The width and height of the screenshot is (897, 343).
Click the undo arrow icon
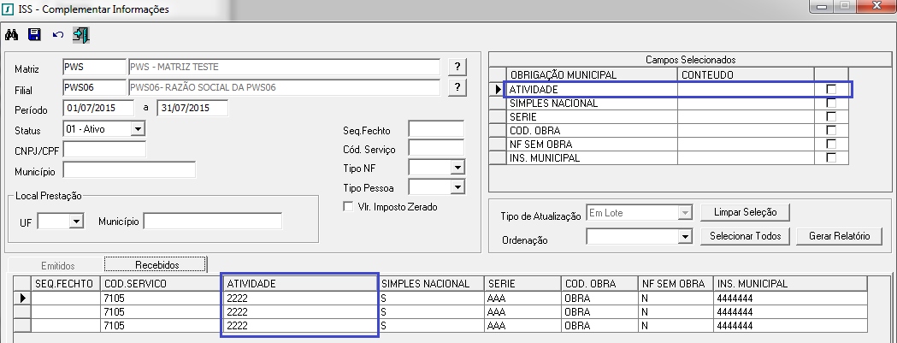(57, 35)
